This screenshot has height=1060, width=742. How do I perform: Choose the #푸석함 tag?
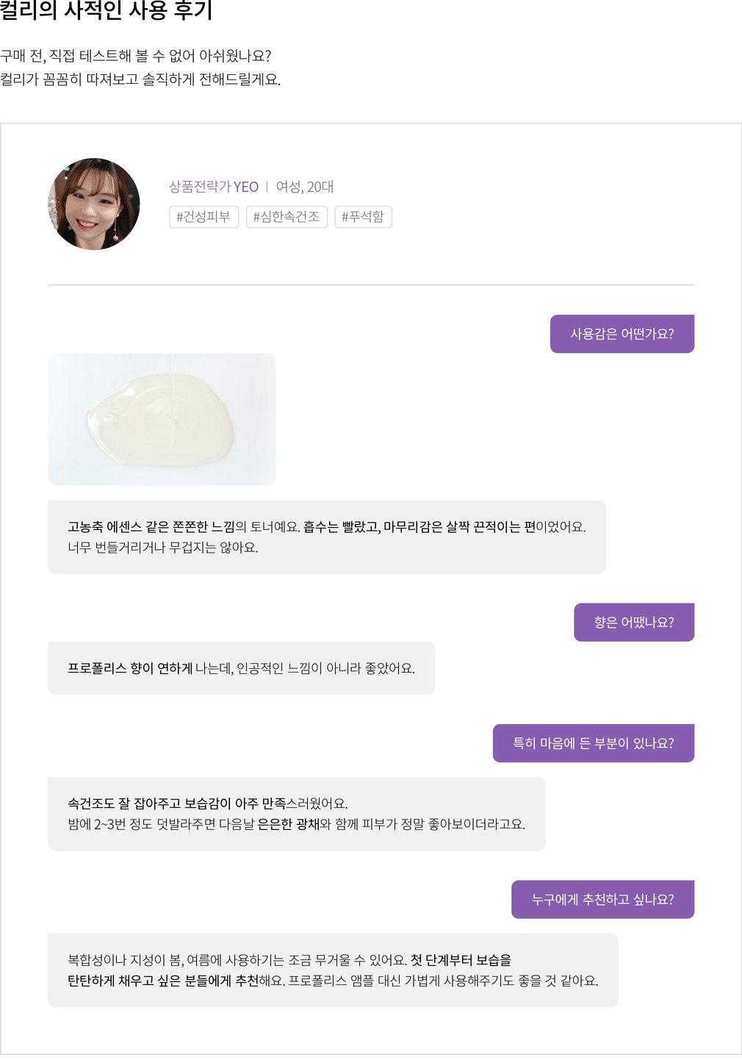click(363, 217)
